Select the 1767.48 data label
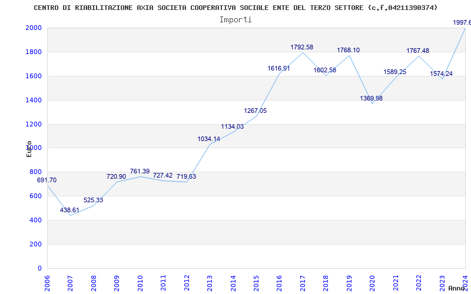Image resolution: width=471 pixels, height=294 pixels. coord(418,51)
